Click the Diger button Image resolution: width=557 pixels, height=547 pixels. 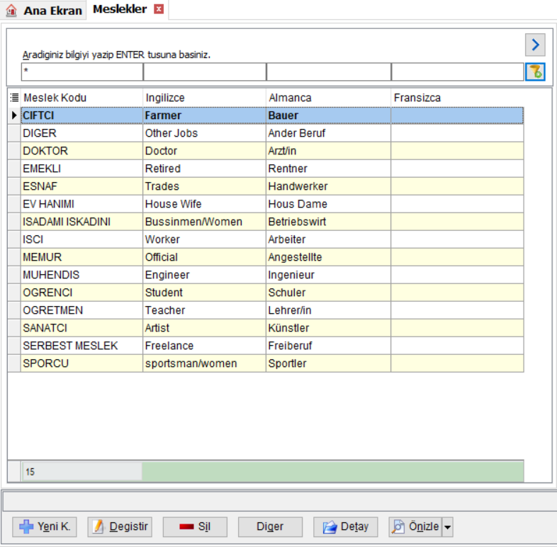(x=270, y=526)
